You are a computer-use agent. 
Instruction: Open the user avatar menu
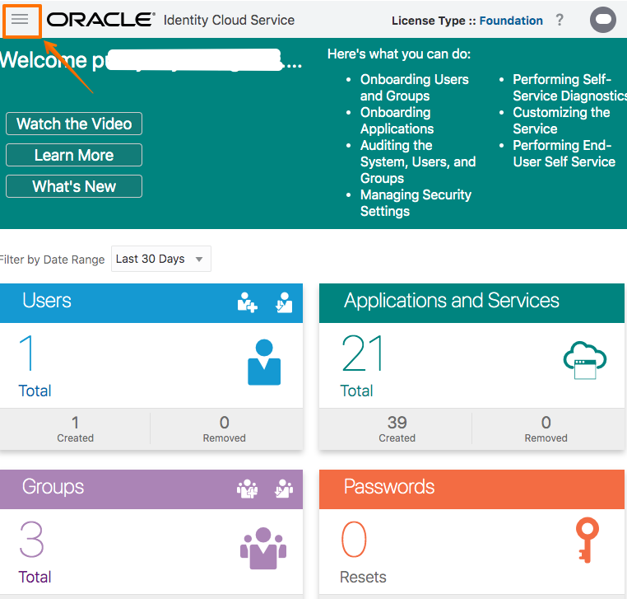pyautogui.click(x=603, y=20)
